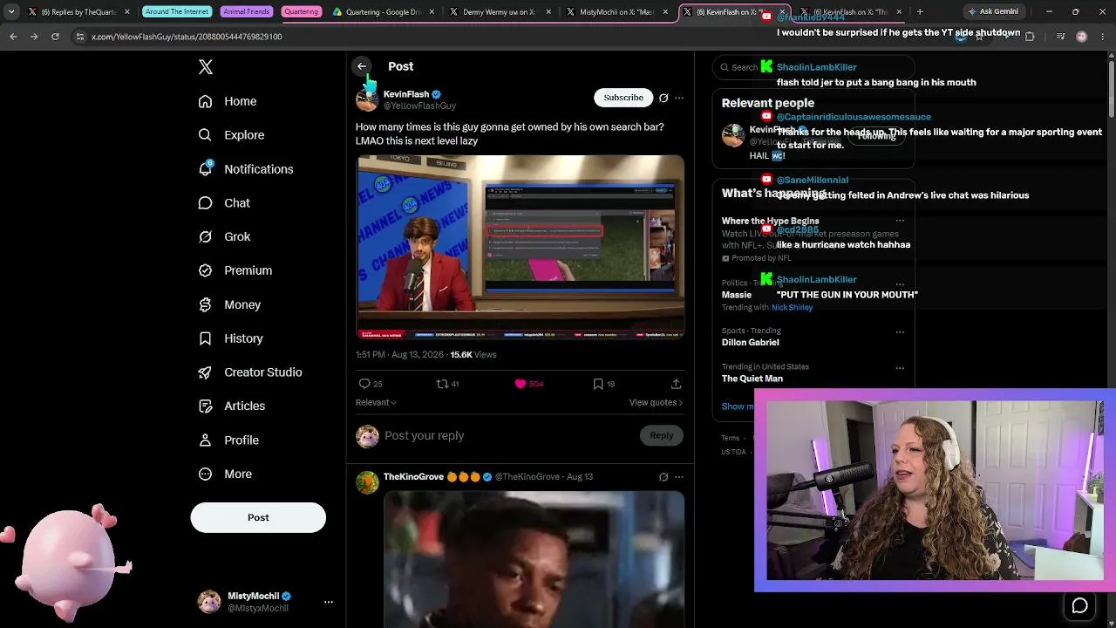Open three-dot menu on KevinFlash post

coord(679,98)
